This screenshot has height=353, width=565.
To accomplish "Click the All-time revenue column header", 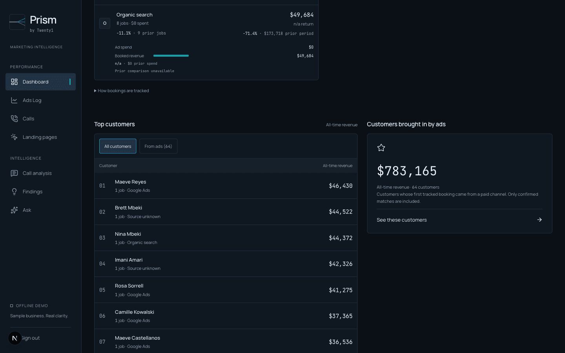I will pyautogui.click(x=337, y=166).
